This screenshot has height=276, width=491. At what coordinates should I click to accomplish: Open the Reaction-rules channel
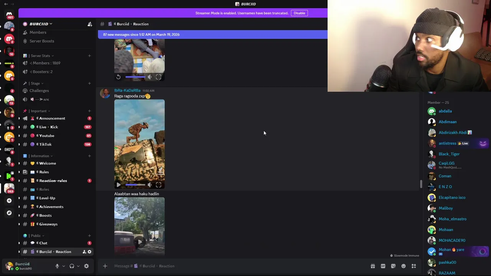click(53, 181)
